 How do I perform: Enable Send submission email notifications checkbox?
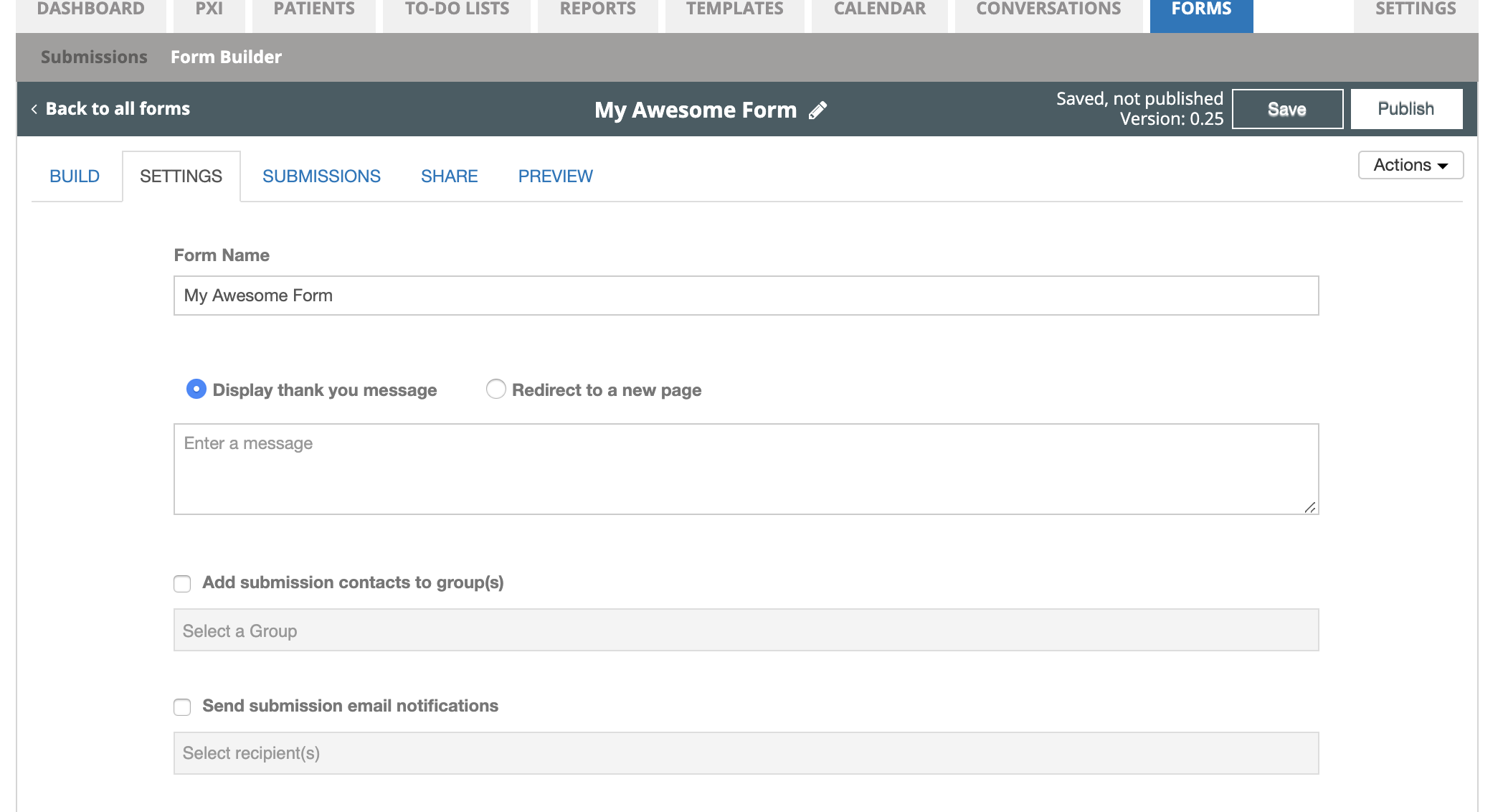point(182,707)
